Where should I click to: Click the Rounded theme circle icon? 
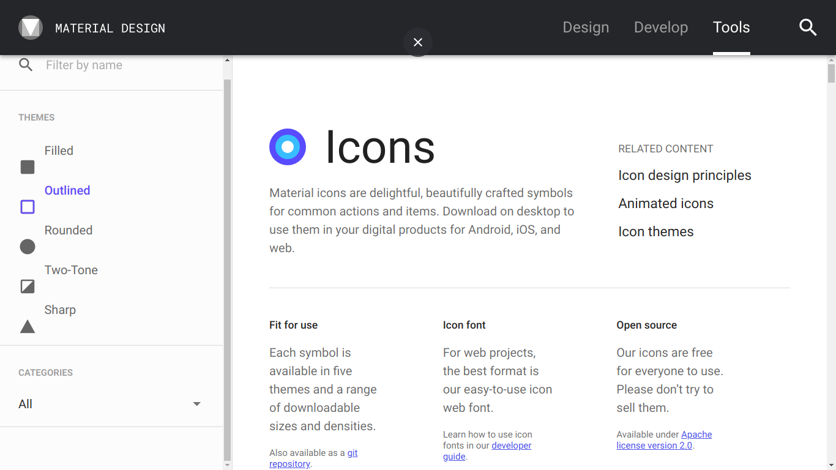(x=27, y=247)
